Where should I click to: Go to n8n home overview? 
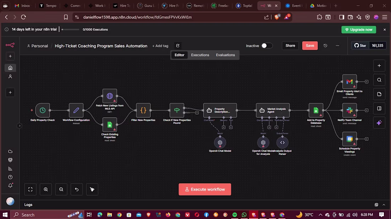pos(10,68)
